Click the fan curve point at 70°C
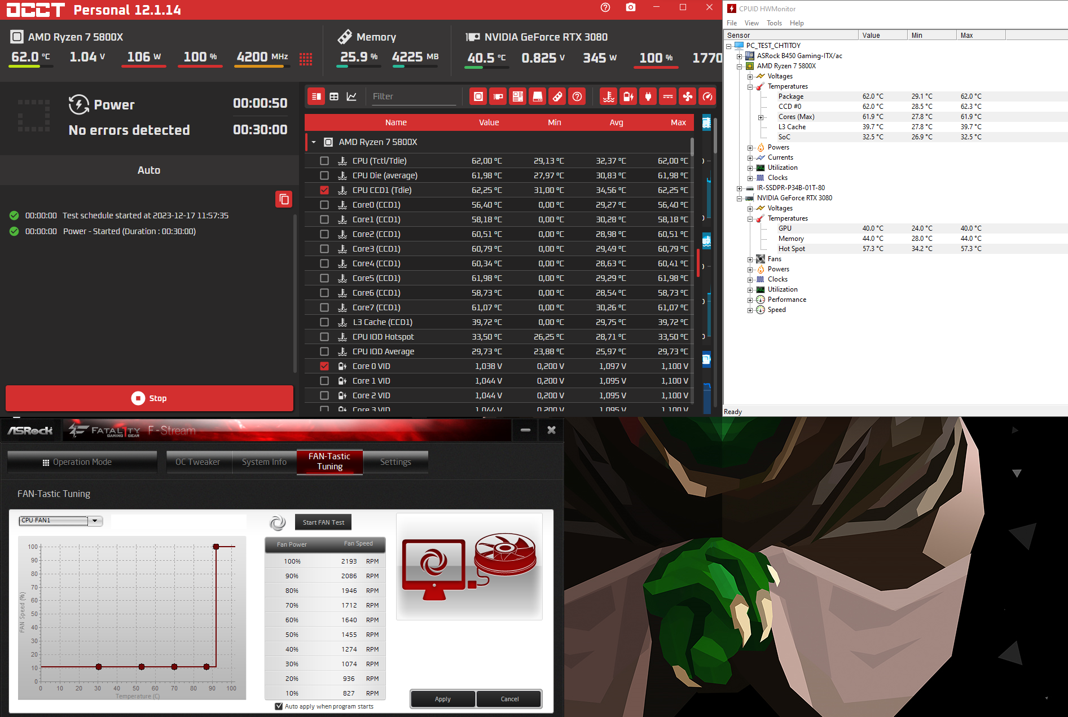Image resolution: width=1068 pixels, height=717 pixels. (174, 667)
